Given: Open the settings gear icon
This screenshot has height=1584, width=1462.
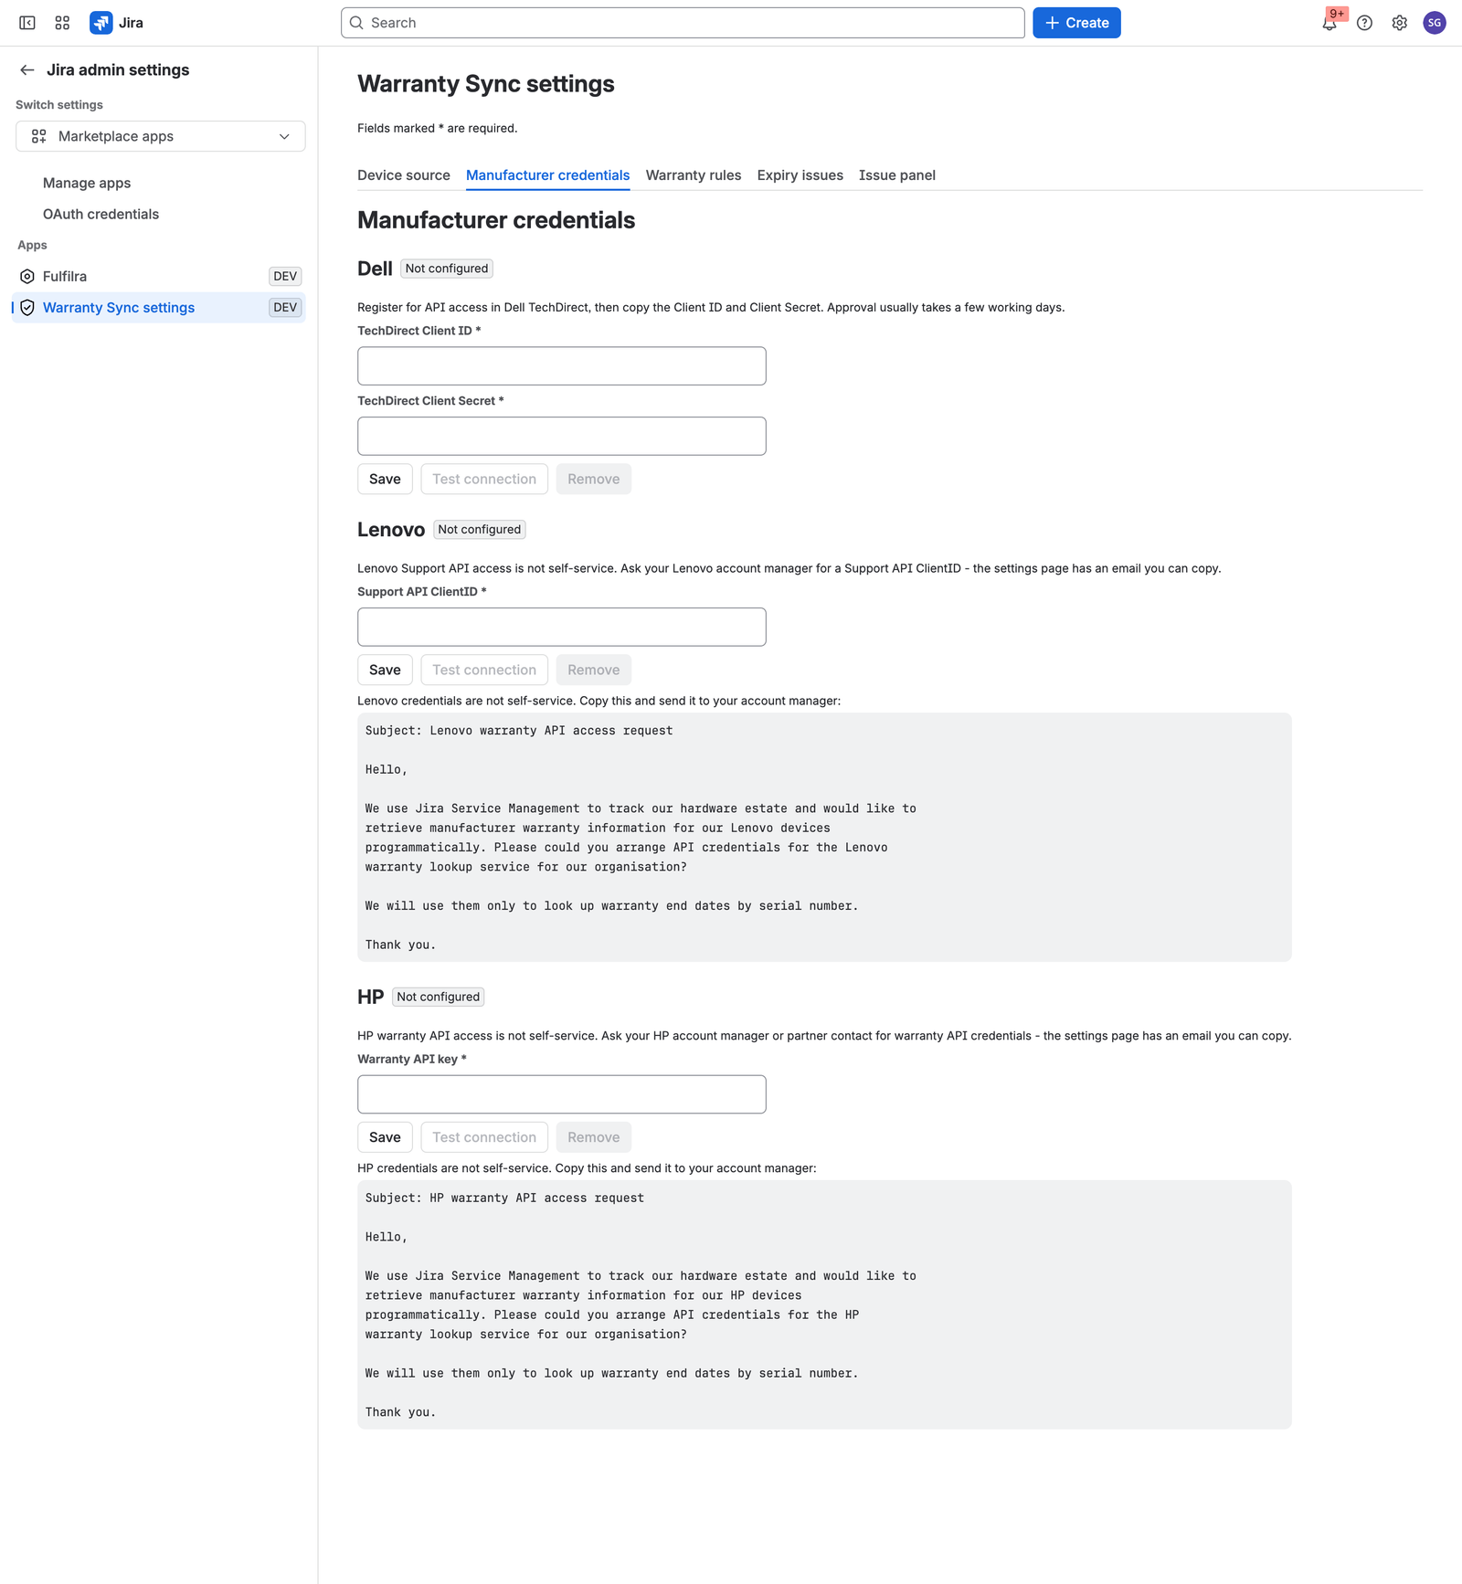Looking at the screenshot, I should 1399,23.
